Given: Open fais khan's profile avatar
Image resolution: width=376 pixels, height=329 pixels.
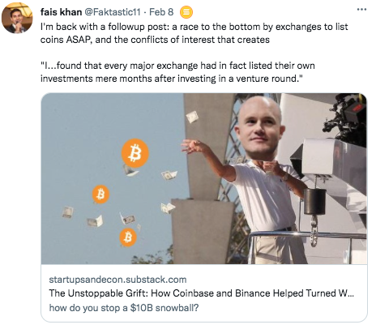Looking at the screenshot, I should tap(17, 18).
